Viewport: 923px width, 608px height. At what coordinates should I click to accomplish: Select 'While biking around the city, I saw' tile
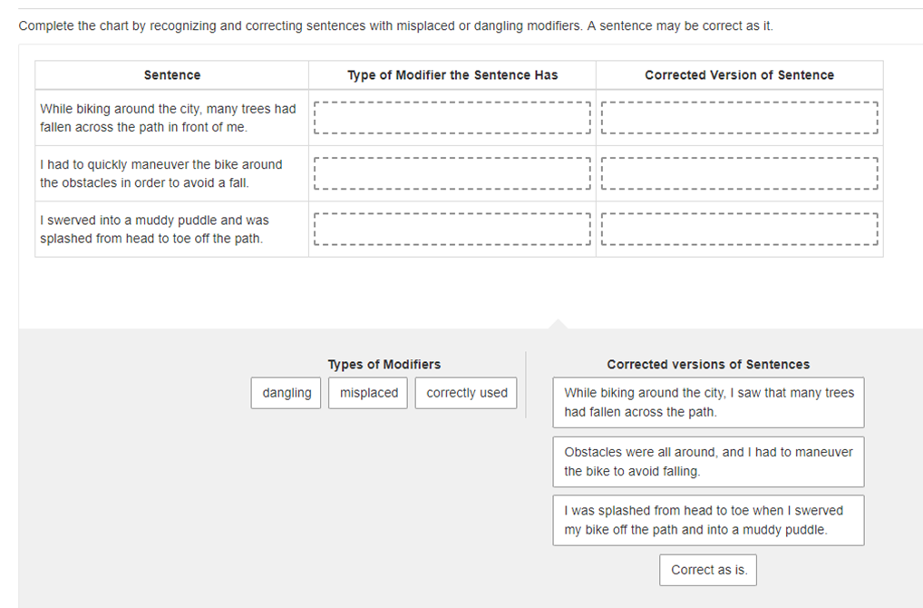click(708, 402)
